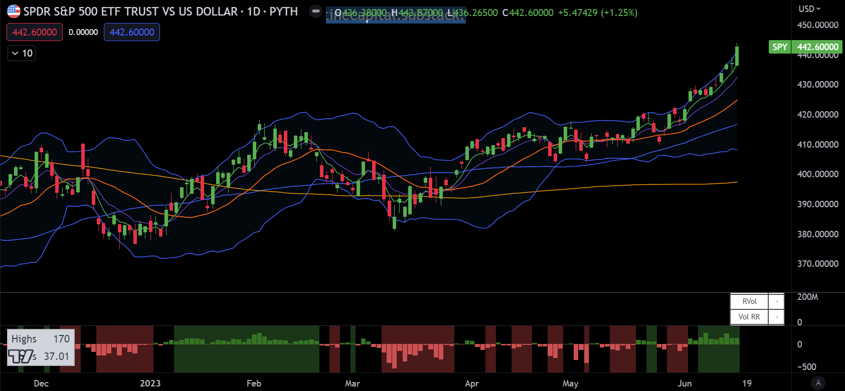
Task: Click the 390.00000 price axis label
Action: (x=818, y=204)
